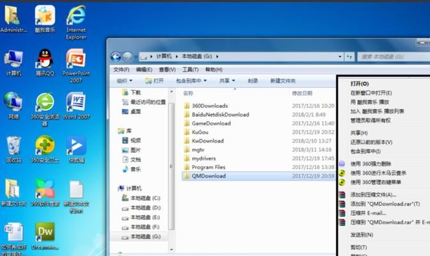This screenshot has width=430, height=256.
Task: Select 桌面 in the navigation pane
Action: coord(131,111)
